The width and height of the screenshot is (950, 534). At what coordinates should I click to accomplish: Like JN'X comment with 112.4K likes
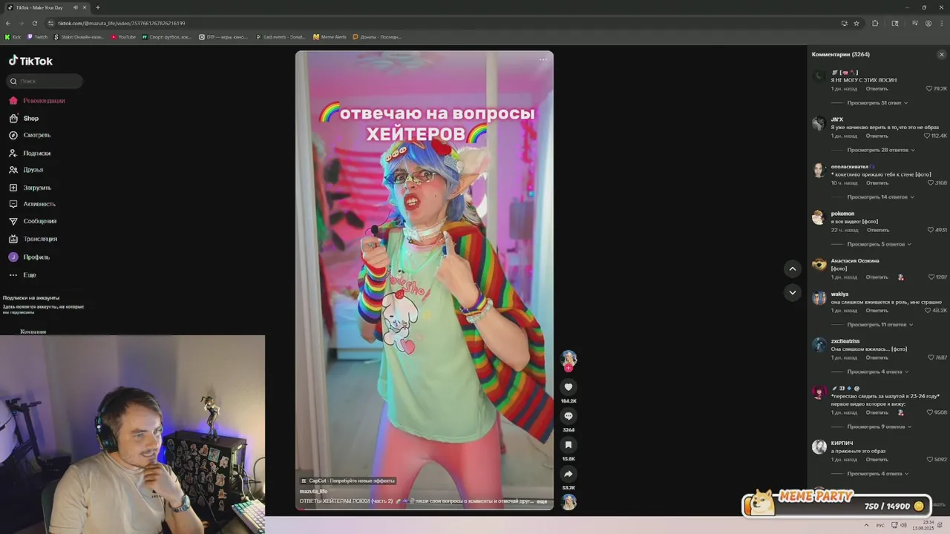click(x=926, y=136)
